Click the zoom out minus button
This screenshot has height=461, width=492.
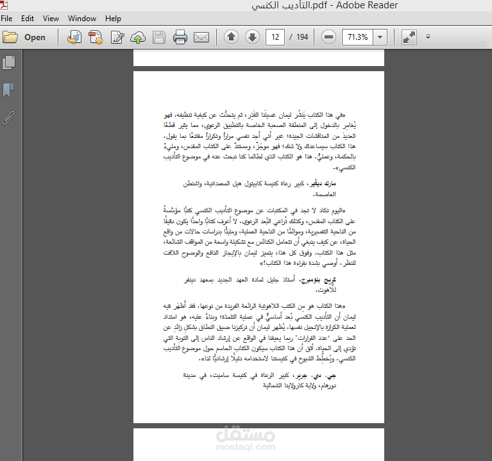pos(328,37)
